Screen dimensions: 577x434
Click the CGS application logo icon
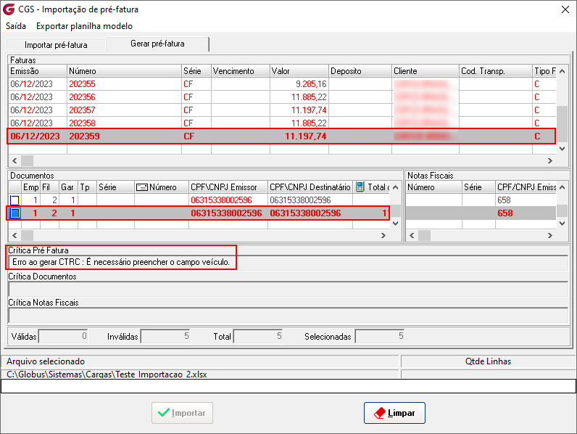coord(9,9)
